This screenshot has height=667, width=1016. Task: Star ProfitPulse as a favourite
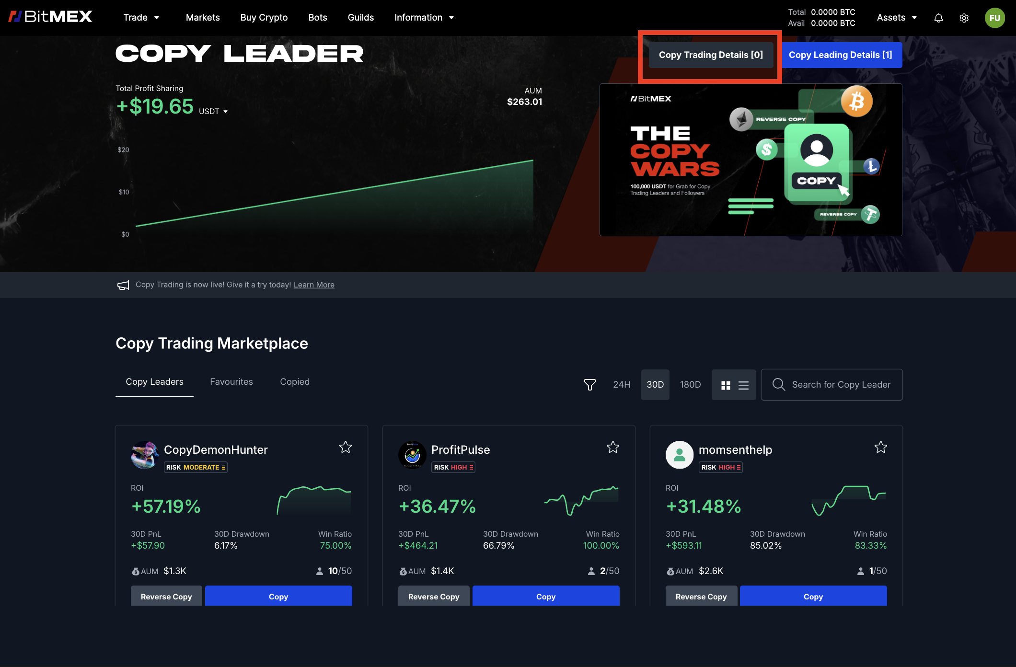[613, 448]
